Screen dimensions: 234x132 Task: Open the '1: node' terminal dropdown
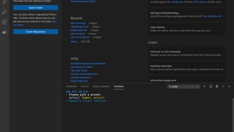184,87
